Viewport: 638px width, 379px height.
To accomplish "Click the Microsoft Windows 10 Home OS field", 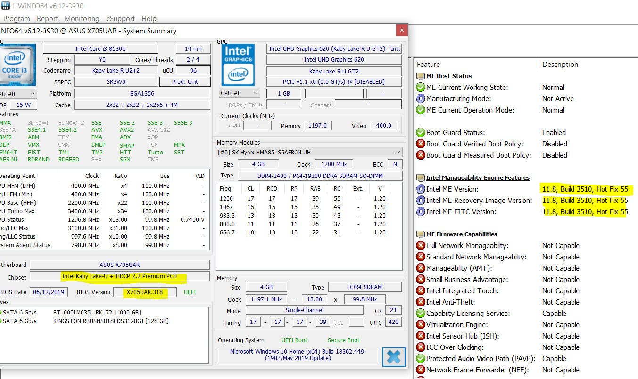I will pos(298,355).
